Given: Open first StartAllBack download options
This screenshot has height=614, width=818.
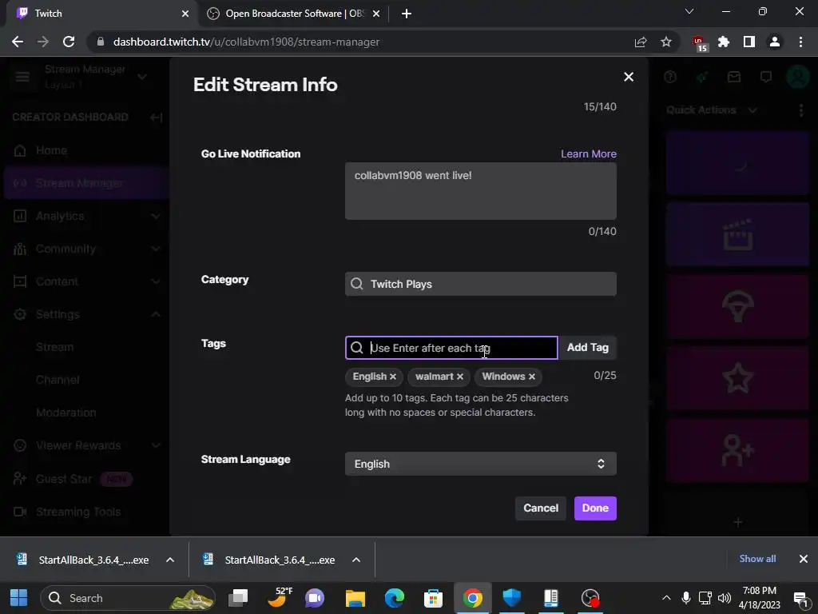Looking at the screenshot, I should coord(170,560).
